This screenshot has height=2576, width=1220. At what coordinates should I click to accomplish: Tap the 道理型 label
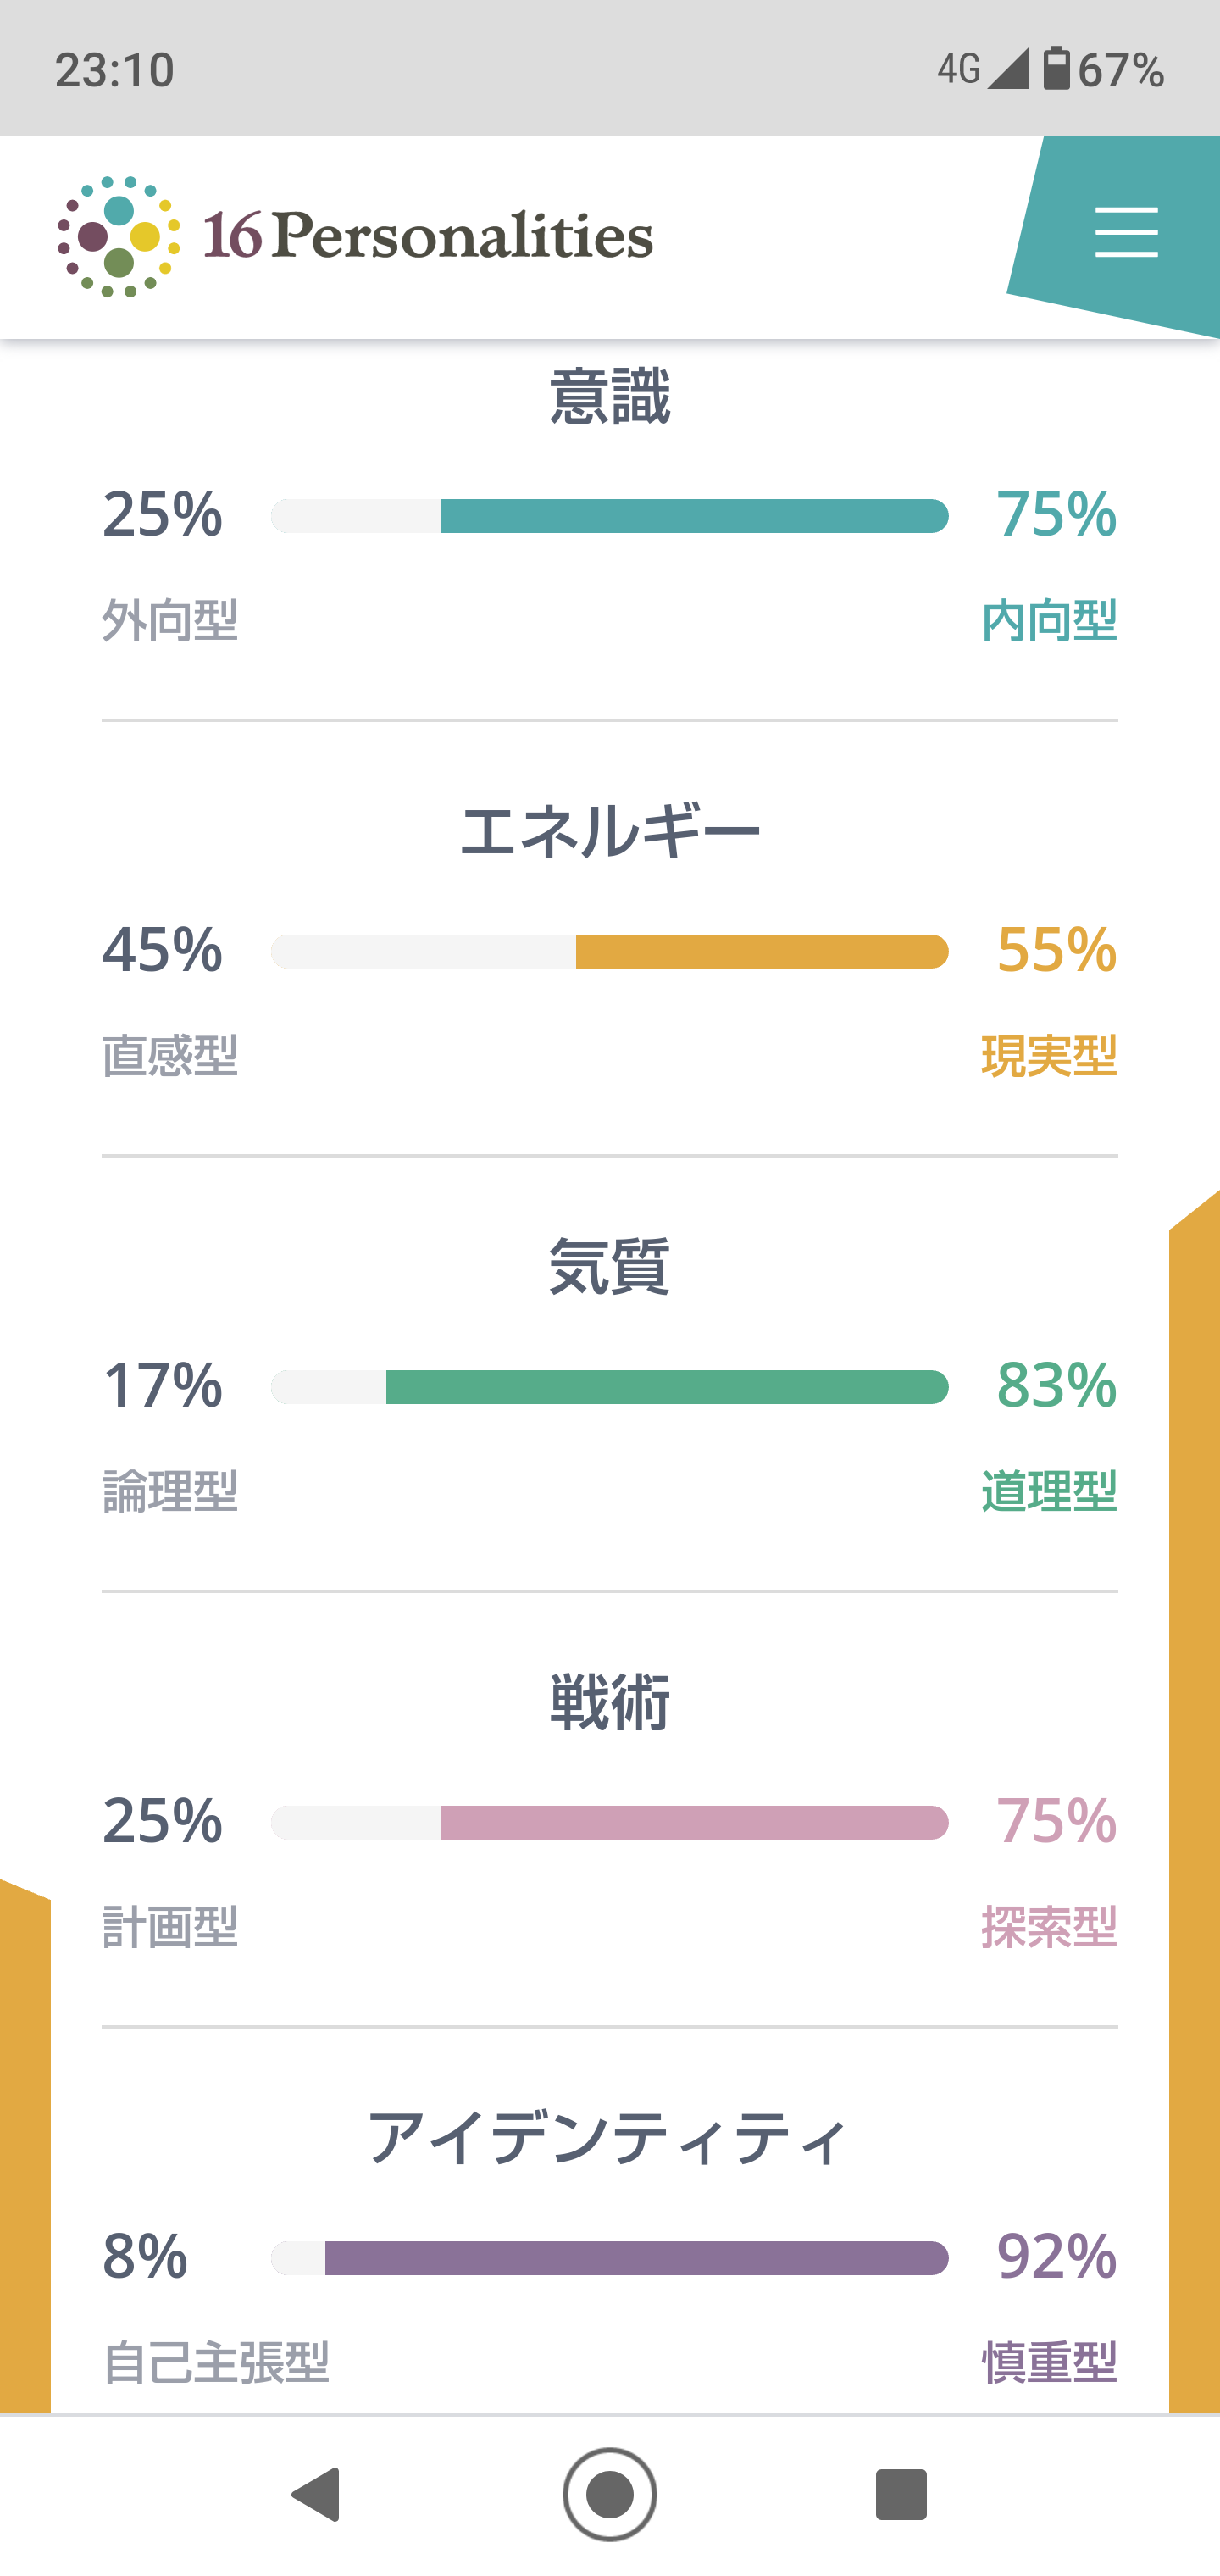[1049, 1492]
